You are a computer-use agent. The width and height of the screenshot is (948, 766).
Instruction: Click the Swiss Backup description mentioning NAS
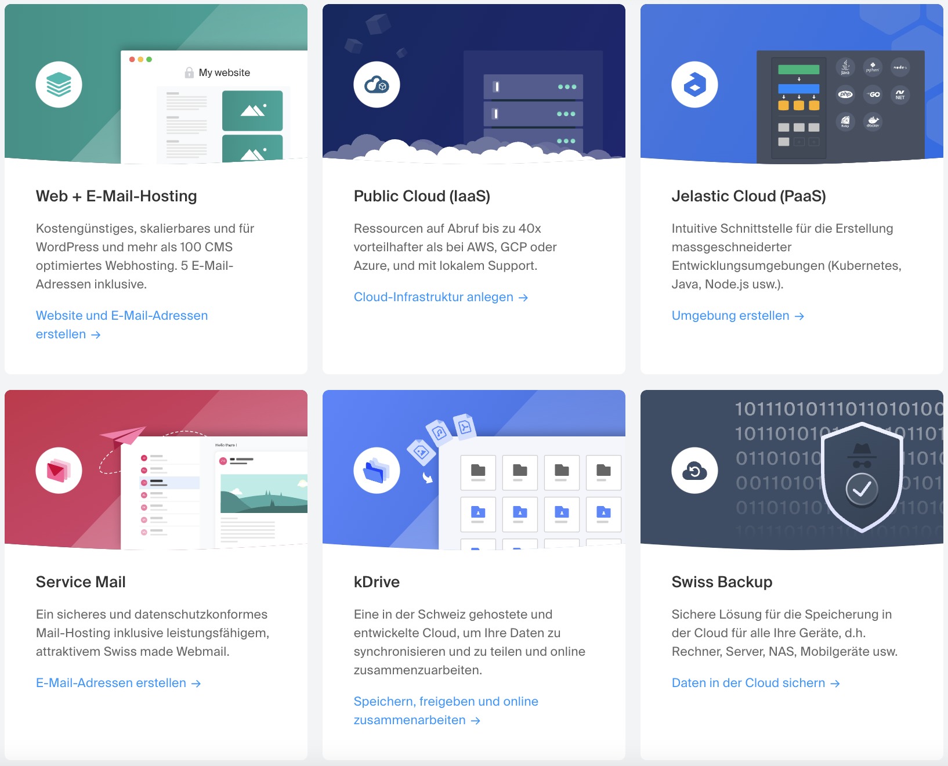784,633
